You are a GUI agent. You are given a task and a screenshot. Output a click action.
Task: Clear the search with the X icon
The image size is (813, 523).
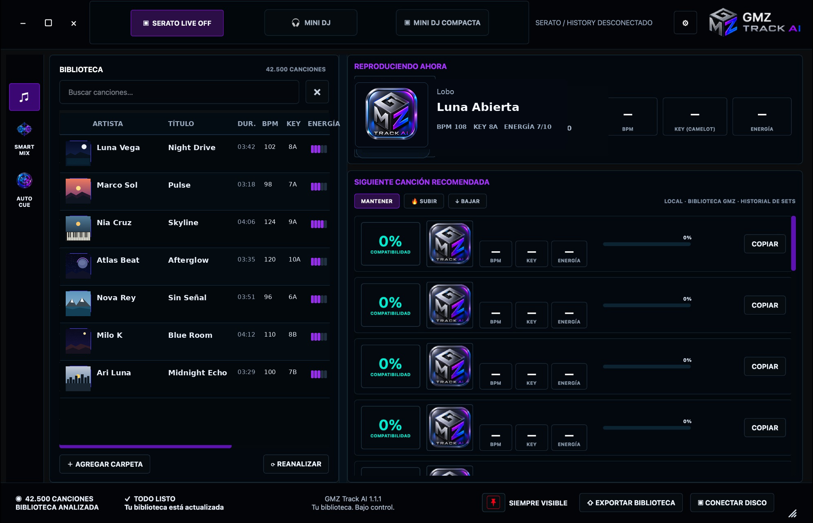(x=317, y=92)
